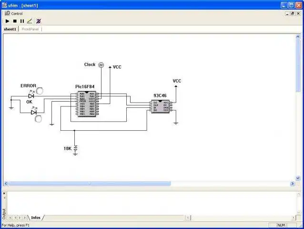Click the Clock generator symbol
This screenshot has width=304, height=229.
(x=101, y=65)
